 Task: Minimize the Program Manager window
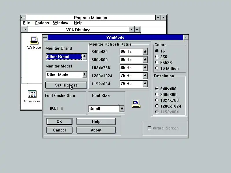pyautogui.click(x=158, y=18)
